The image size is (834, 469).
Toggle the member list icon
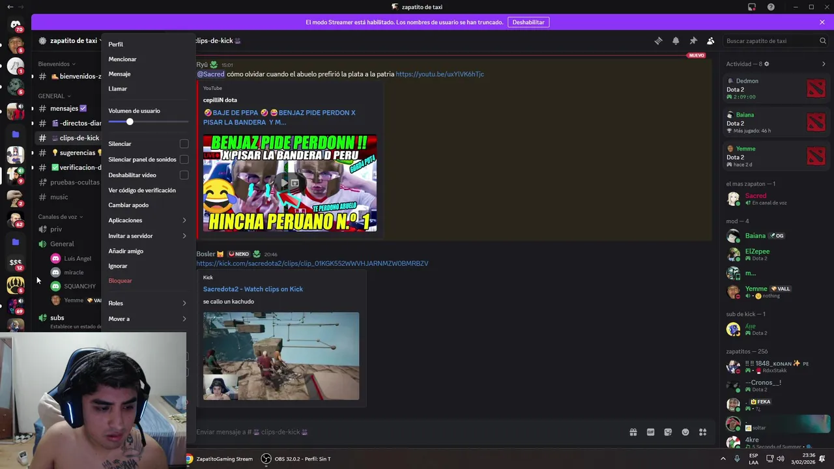(x=711, y=40)
